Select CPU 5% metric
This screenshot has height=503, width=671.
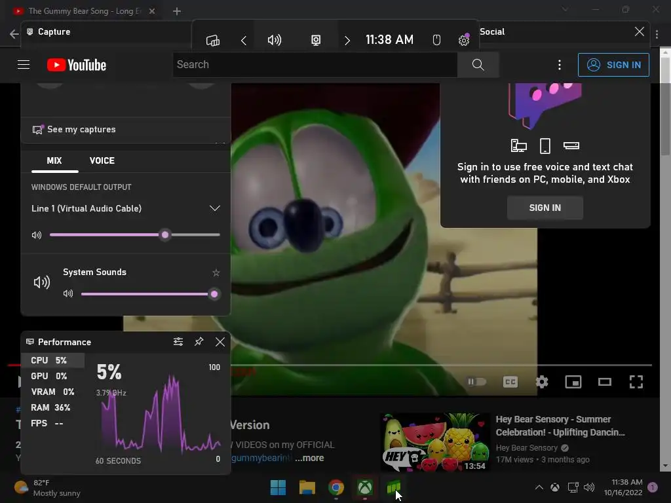52,361
